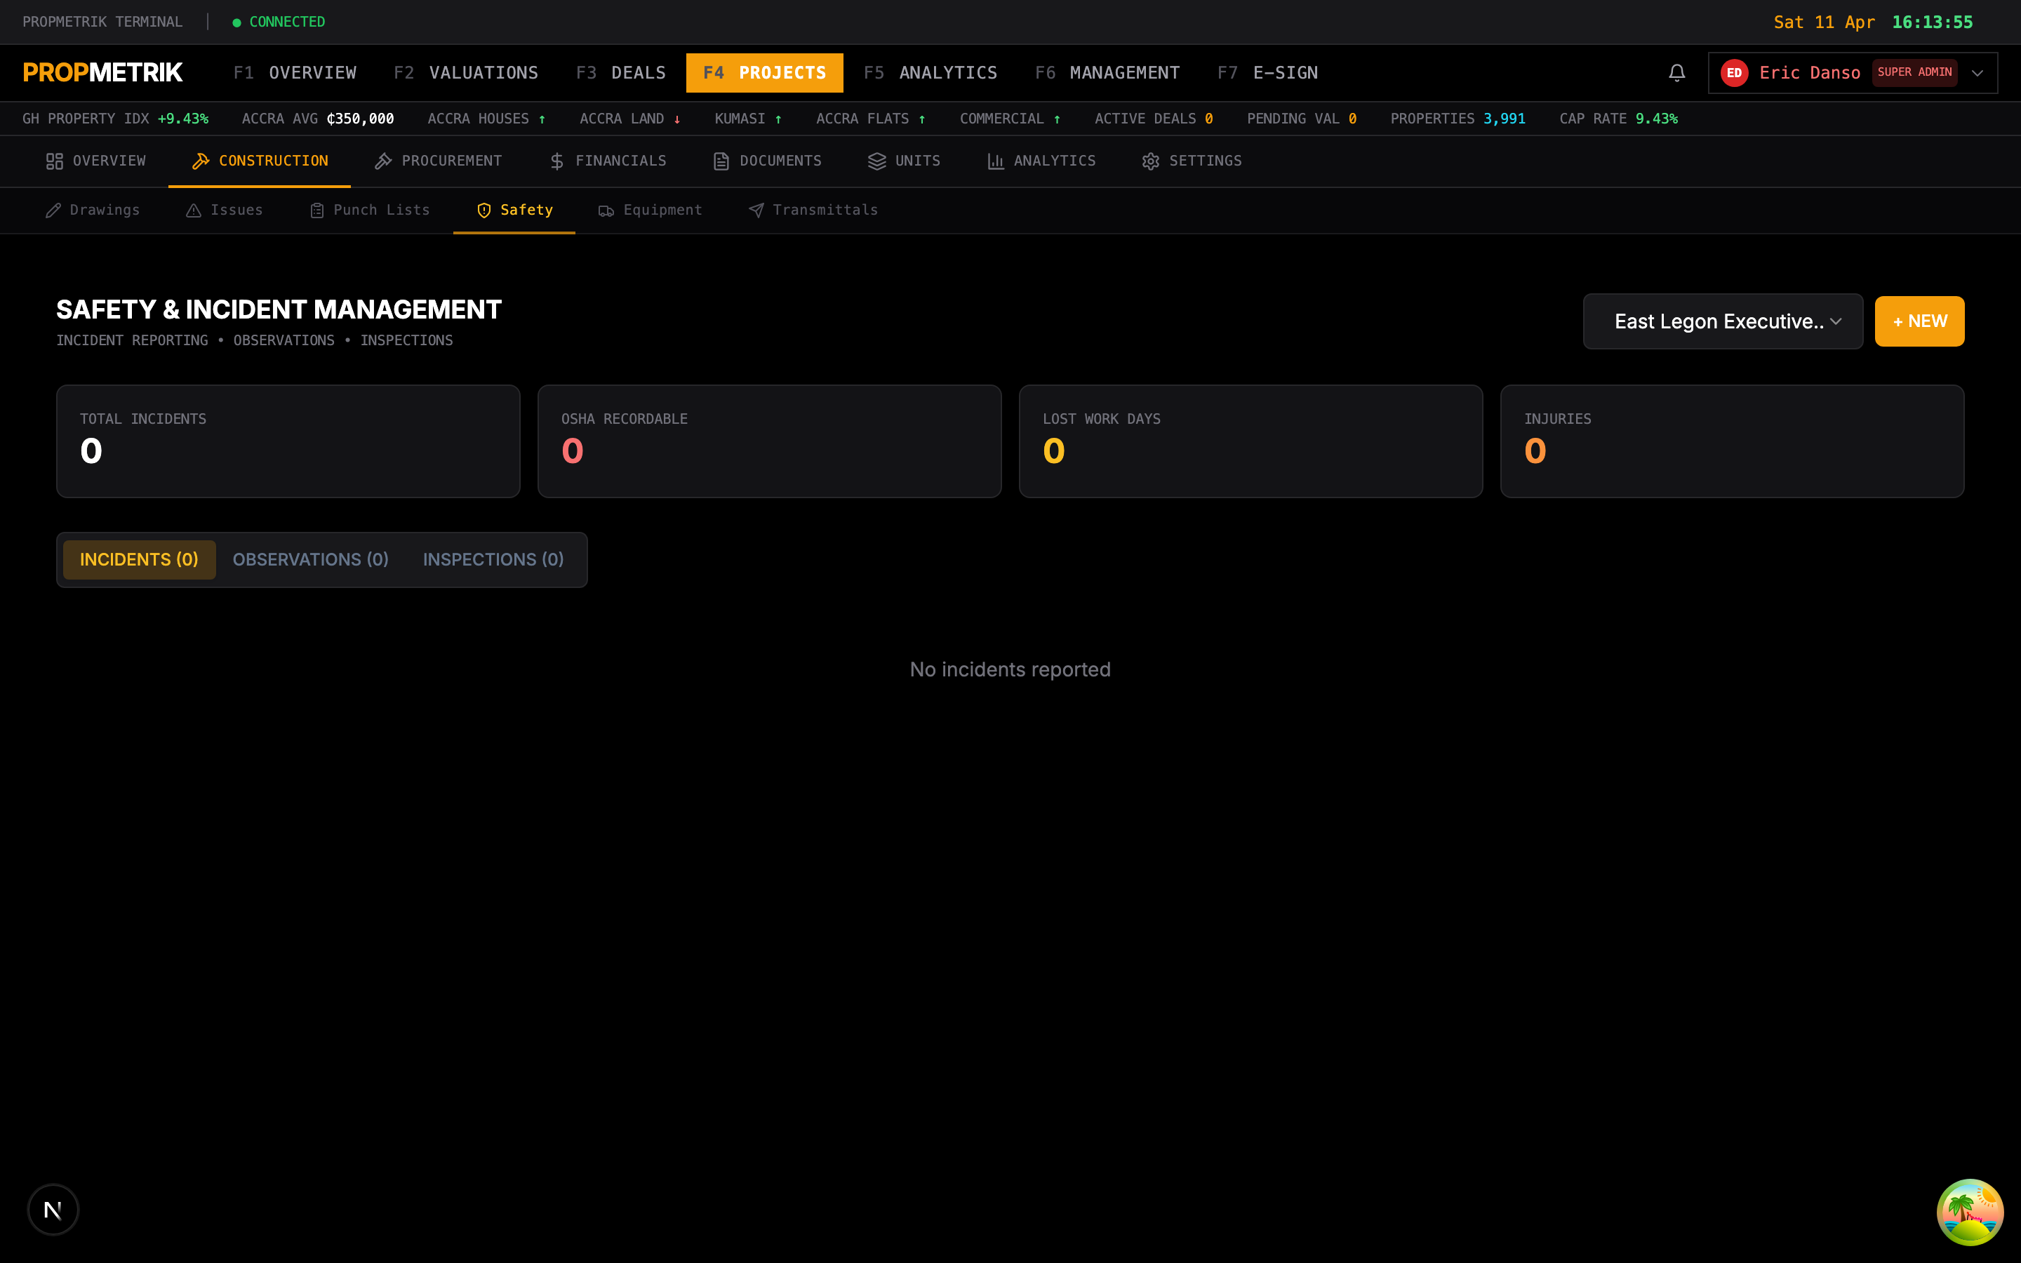Click the Overview grid icon
This screenshot has width=2021, height=1263.
click(x=54, y=161)
